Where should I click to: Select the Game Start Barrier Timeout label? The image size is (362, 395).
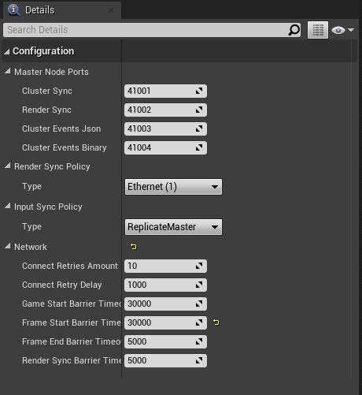pos(72,304)
